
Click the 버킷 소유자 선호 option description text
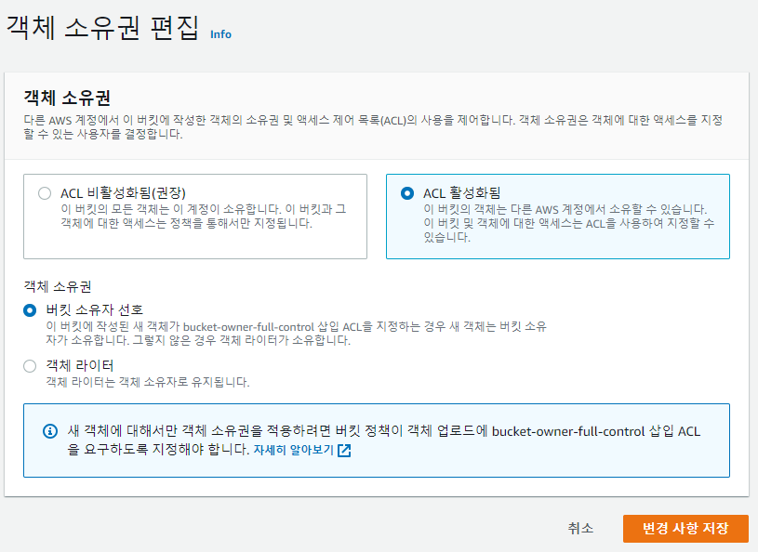click(296, 334)
